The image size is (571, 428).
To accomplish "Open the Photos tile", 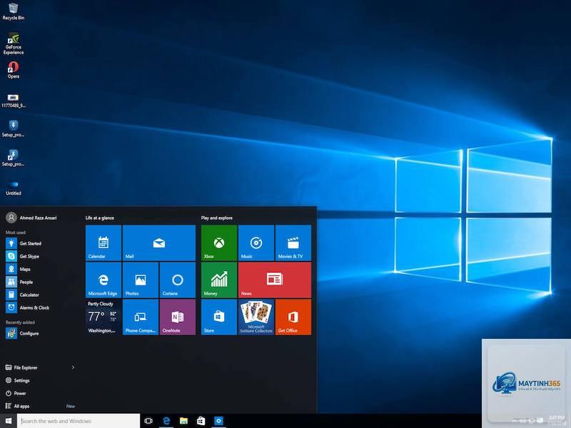I will (141, 280).
